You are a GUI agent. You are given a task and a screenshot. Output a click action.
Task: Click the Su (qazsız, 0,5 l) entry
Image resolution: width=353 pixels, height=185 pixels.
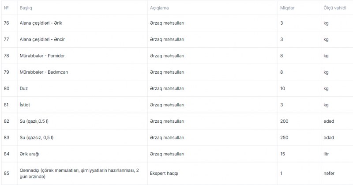[x=37, y=138]
